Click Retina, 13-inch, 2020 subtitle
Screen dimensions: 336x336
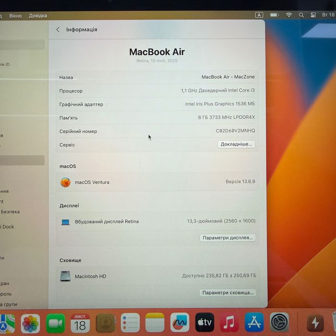[x=157, y=60]
